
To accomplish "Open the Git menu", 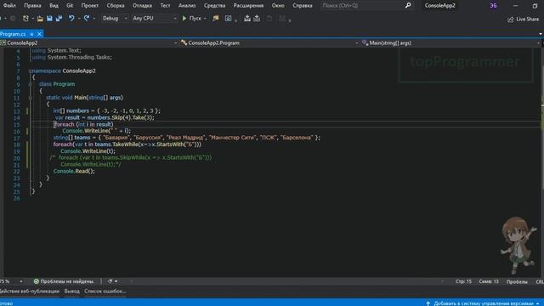I will [70, 6].
